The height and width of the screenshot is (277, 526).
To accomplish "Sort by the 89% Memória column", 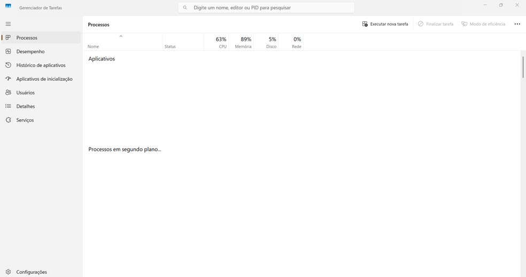I will pyautogui.click(x=241, y=42).
